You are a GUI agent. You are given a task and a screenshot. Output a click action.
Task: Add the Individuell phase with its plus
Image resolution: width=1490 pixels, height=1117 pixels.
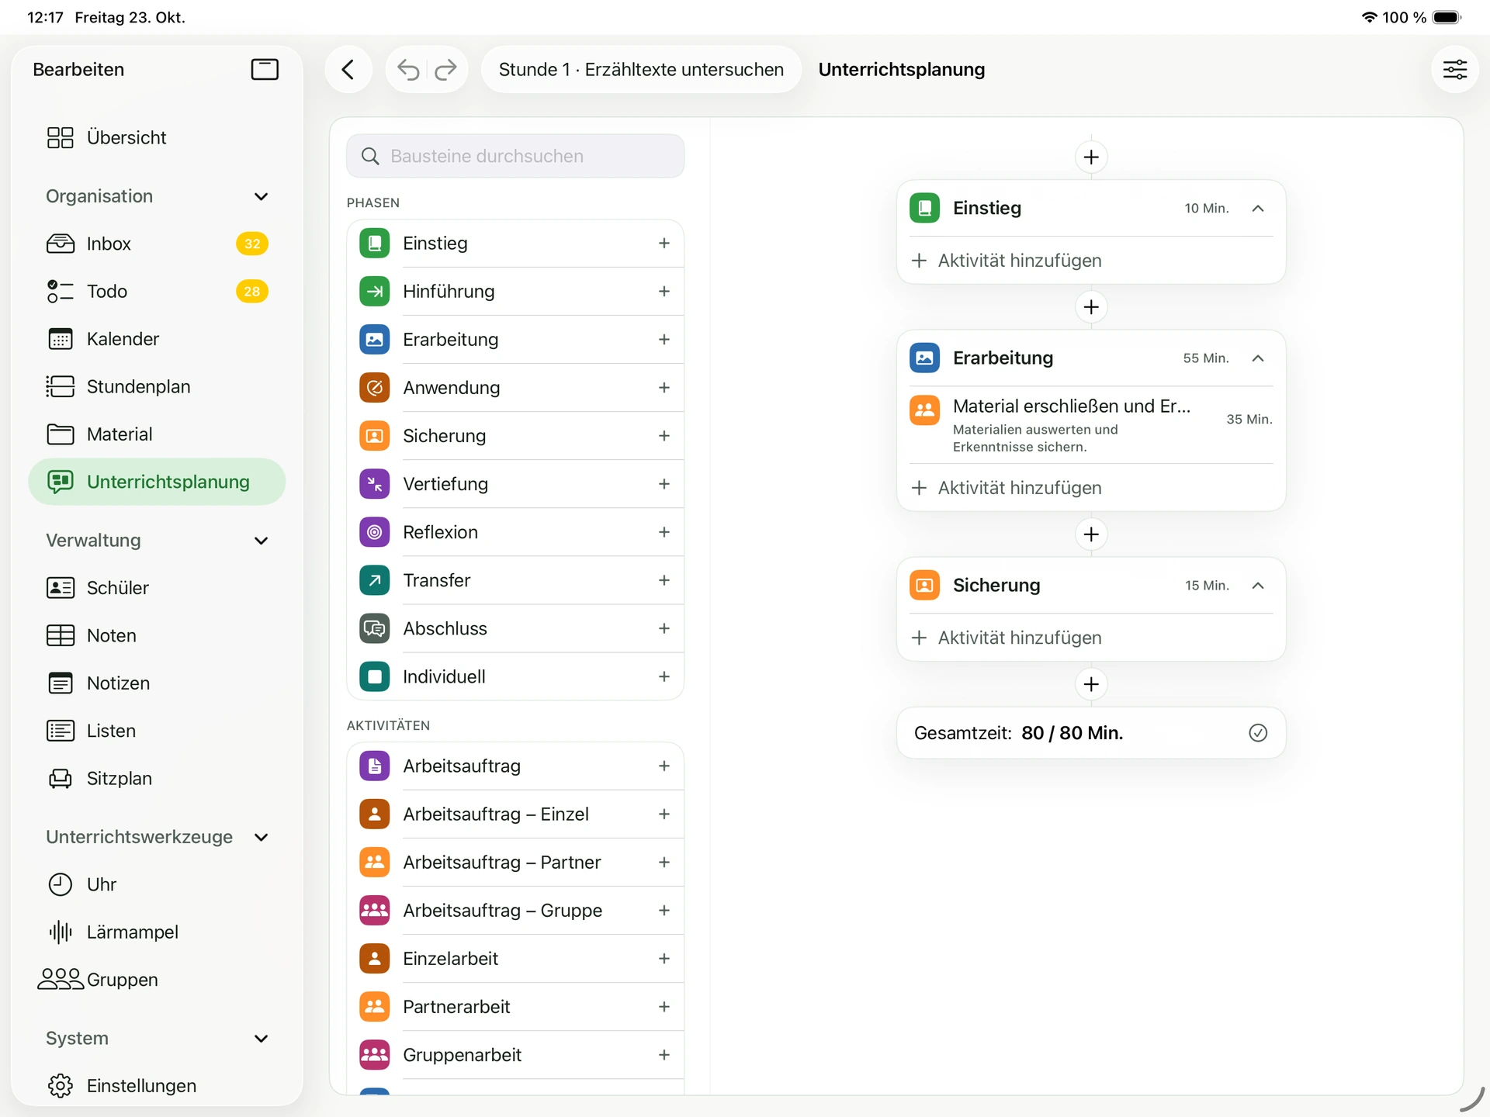click(664, 676)
